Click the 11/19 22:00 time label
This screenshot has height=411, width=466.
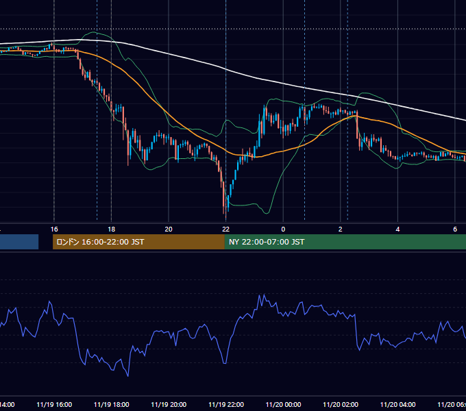coord(226,404)
